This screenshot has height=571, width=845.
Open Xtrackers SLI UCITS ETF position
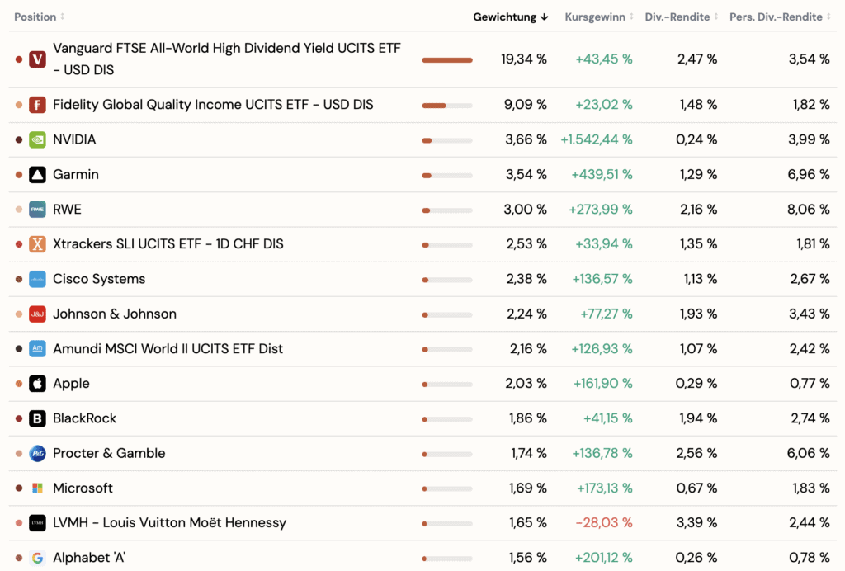tap(168, 244)
